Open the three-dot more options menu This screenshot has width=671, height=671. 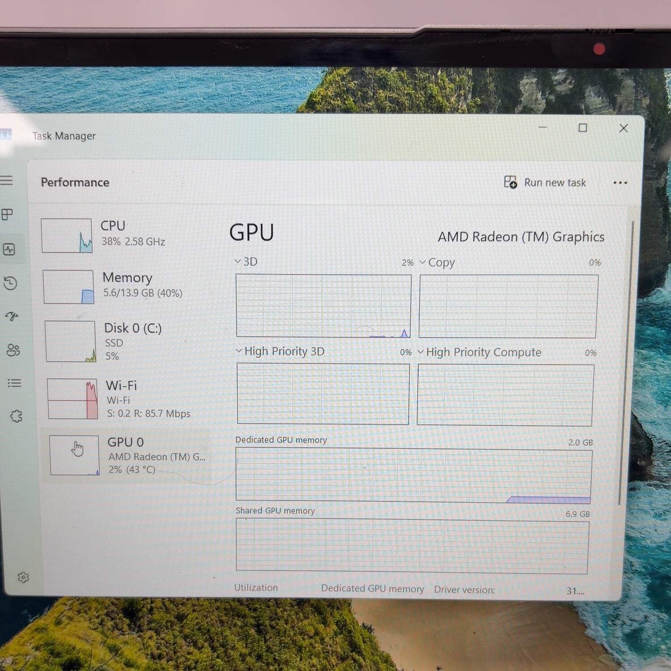(620, 183)
